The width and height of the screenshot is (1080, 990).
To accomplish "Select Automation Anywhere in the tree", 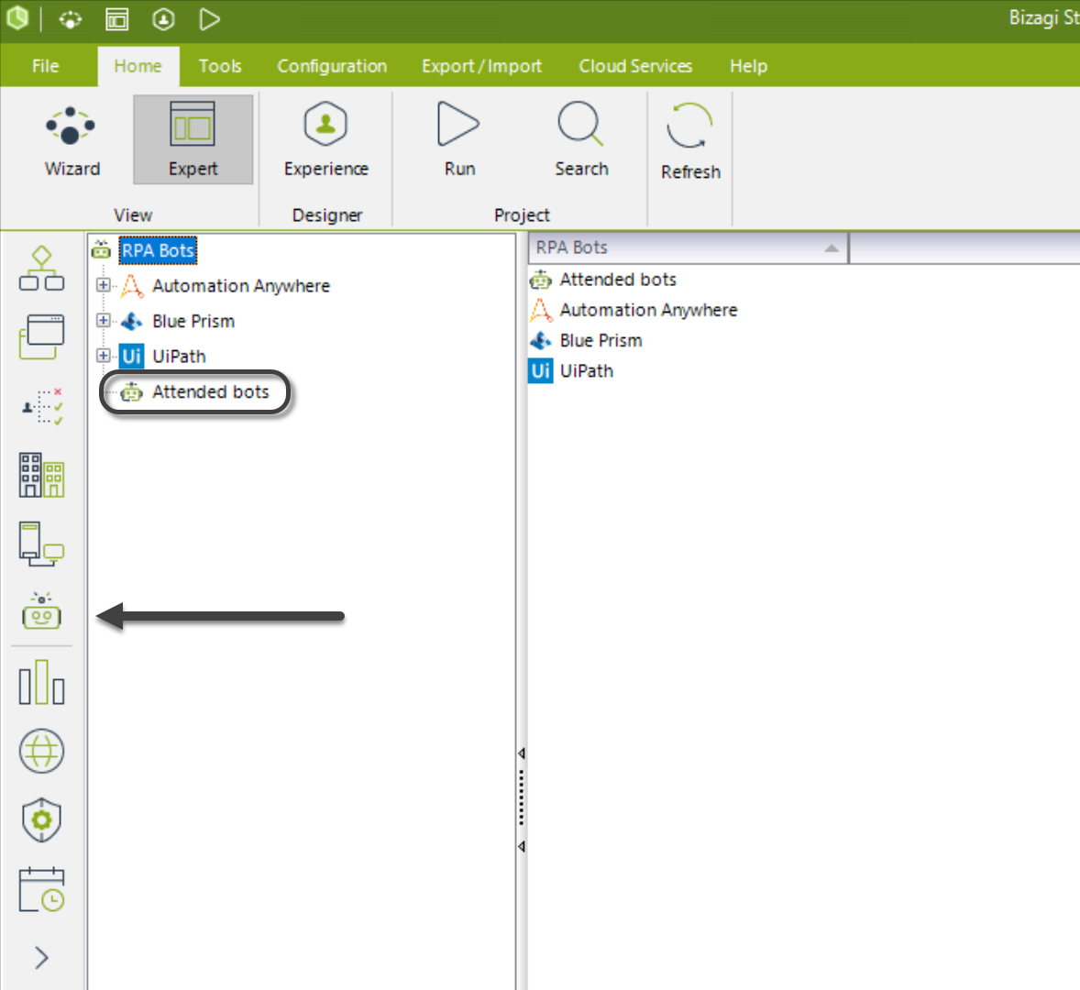I will (x=241, y=286).
